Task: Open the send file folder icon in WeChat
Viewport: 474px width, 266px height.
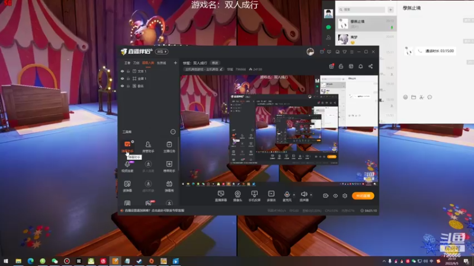Action: tap(414, 97)
